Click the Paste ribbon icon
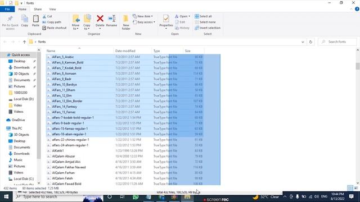 [35, 21]
